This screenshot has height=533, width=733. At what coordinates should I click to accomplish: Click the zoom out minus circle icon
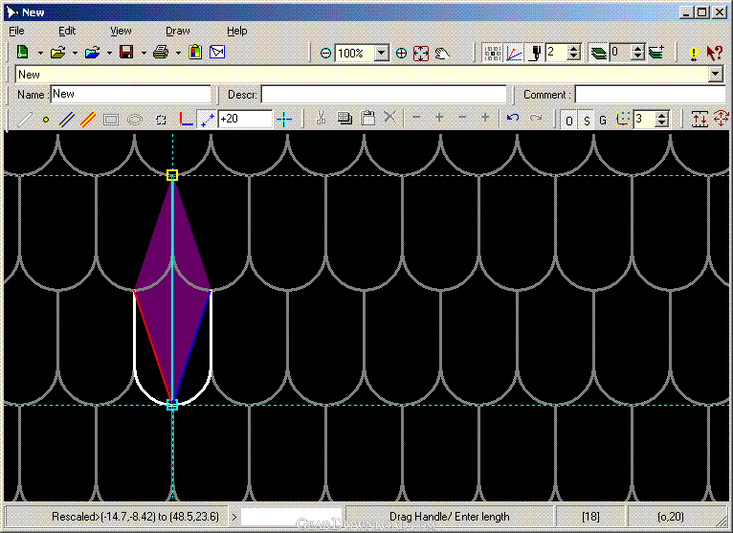[325, 54]
